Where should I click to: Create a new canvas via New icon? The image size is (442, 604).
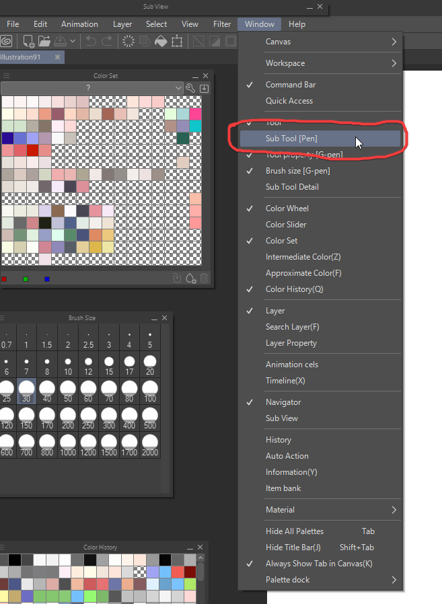pyautogui.click(x=28, y=41)
